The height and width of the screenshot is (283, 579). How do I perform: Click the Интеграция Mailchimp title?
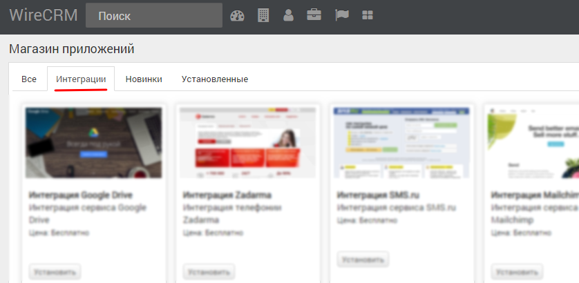pos(535,195)
